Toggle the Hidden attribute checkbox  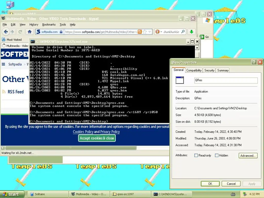click(x=217, y=155)
